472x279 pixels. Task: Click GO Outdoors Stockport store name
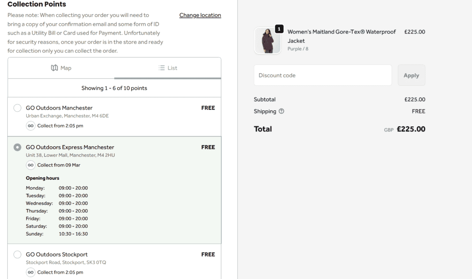[57, 255]
